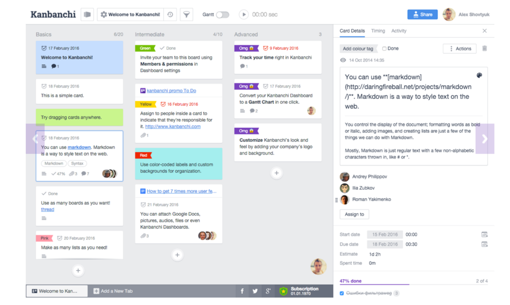Viewport: 510px width, 305px height.
Task: Open calendar icon for Start date
Action: (x=484, y=234)
